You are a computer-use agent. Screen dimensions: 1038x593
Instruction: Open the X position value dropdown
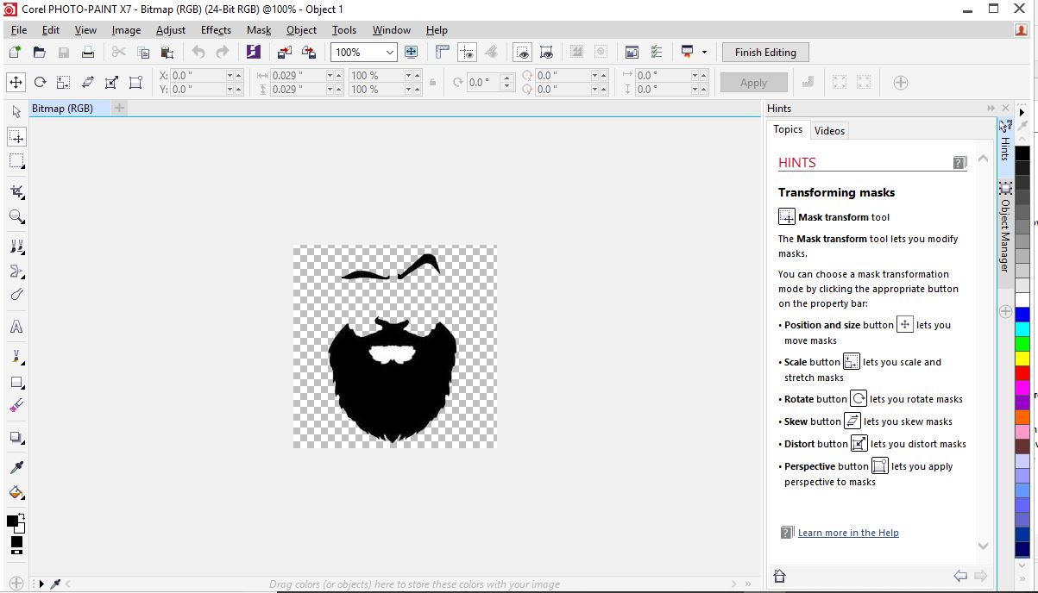click(x=230, y=76)
